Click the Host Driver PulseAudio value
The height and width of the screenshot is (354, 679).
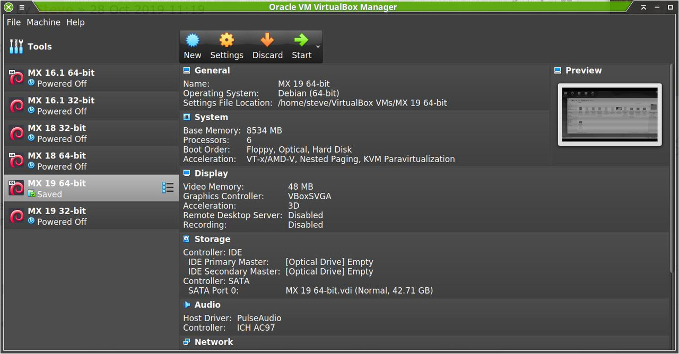tap(259, 318)
